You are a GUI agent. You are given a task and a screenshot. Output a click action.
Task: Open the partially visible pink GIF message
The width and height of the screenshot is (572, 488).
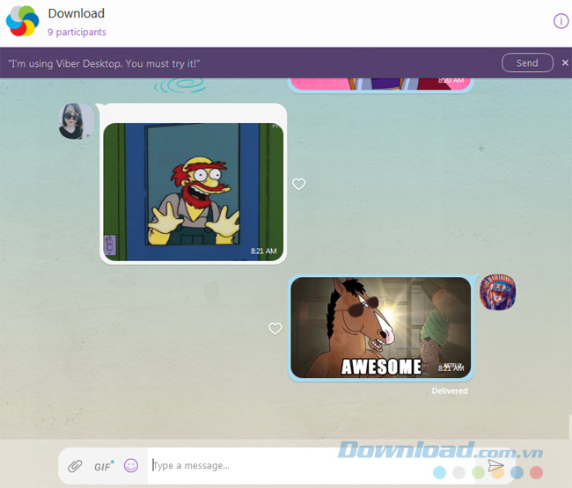(380, 84)
